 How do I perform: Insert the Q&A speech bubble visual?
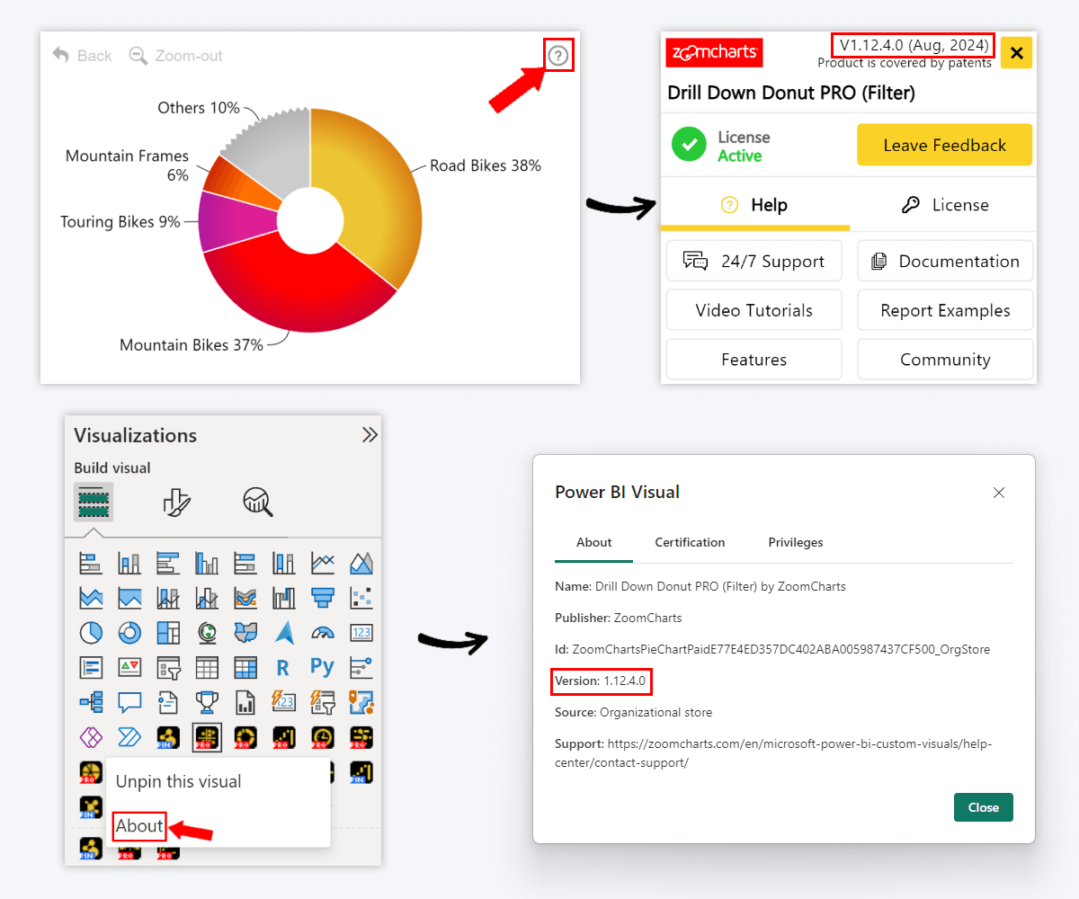tap(129, 702)
